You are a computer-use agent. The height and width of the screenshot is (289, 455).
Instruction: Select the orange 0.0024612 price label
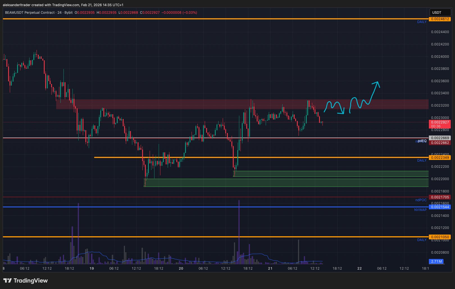pos(440,19)
